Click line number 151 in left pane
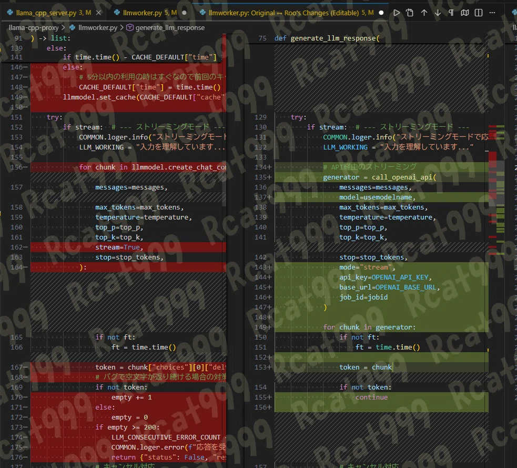Viewport: 517px width, 468px height. click(x=16, y=117)
